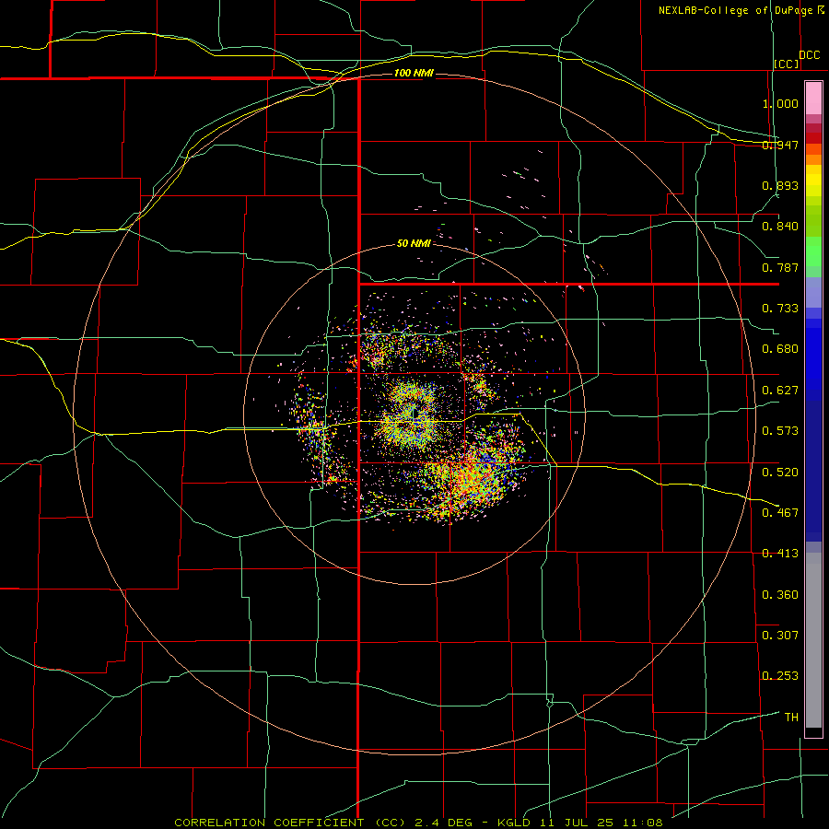Click the DCC label above the color scale
Image resolution: width=829 pixels, height=829 pixels.
point(809,55)
